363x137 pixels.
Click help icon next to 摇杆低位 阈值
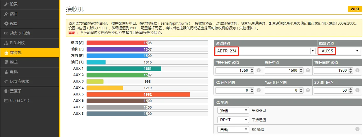(259, 71)
